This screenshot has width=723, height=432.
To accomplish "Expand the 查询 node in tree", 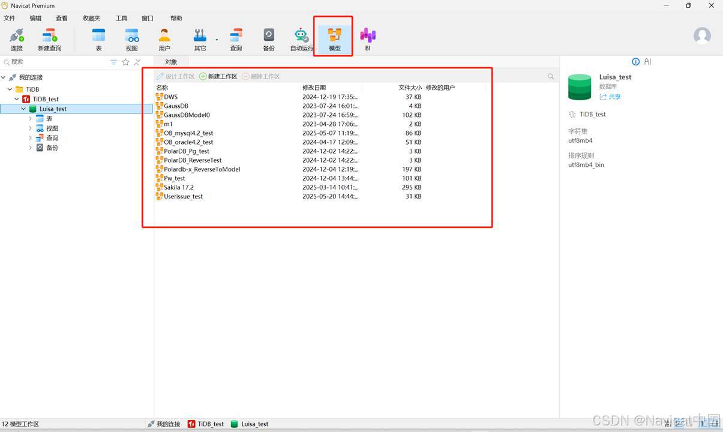I will point(31,138).
